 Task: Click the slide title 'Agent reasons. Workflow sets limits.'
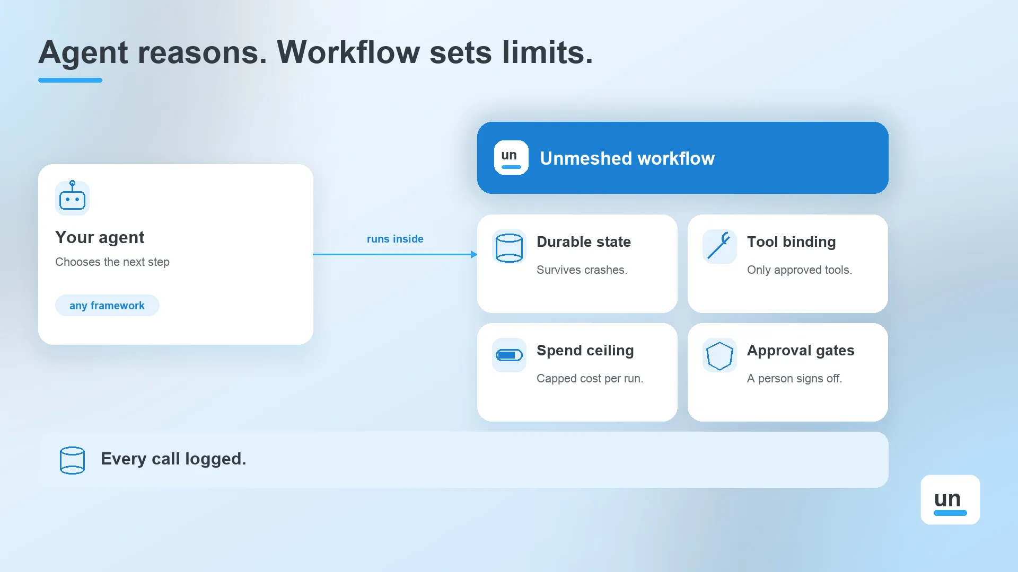coord(315,52)
